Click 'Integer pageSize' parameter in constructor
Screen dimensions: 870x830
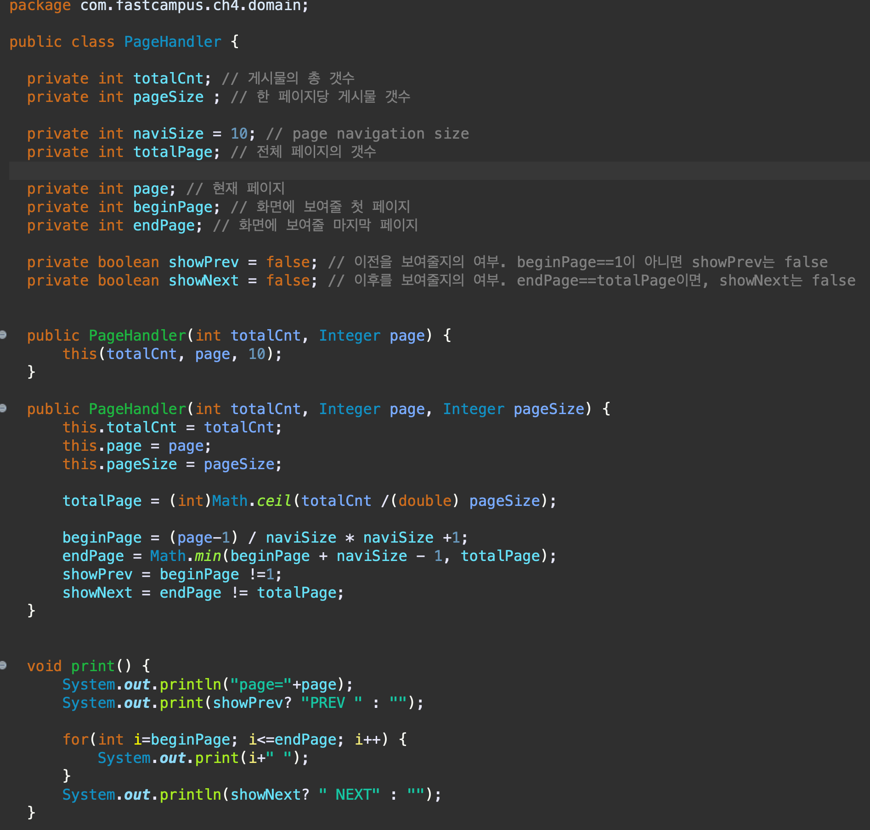pyautogui.click(x=514, y=409)
